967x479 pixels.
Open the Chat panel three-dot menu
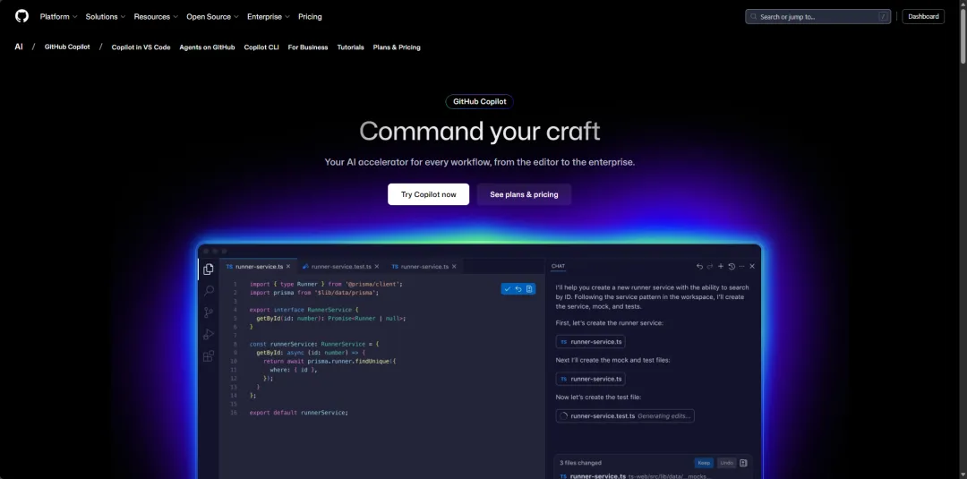[742, 266]
